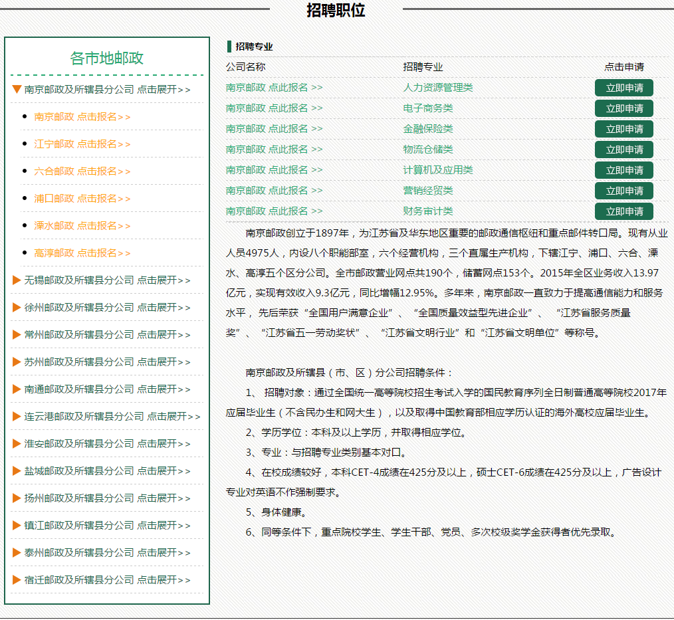The width and height of the screenshot is (674, 620).
Task: Click 立即申请 for 财务审计类
Action: (x=624, y=211)
